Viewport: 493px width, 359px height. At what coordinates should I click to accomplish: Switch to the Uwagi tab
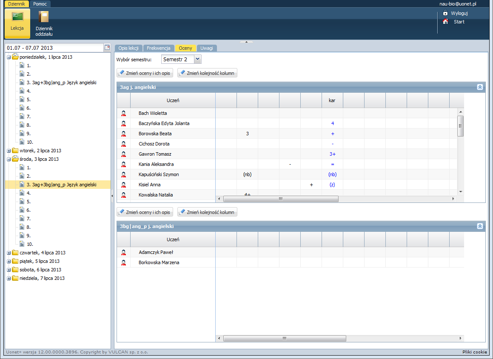click(207, 48)
